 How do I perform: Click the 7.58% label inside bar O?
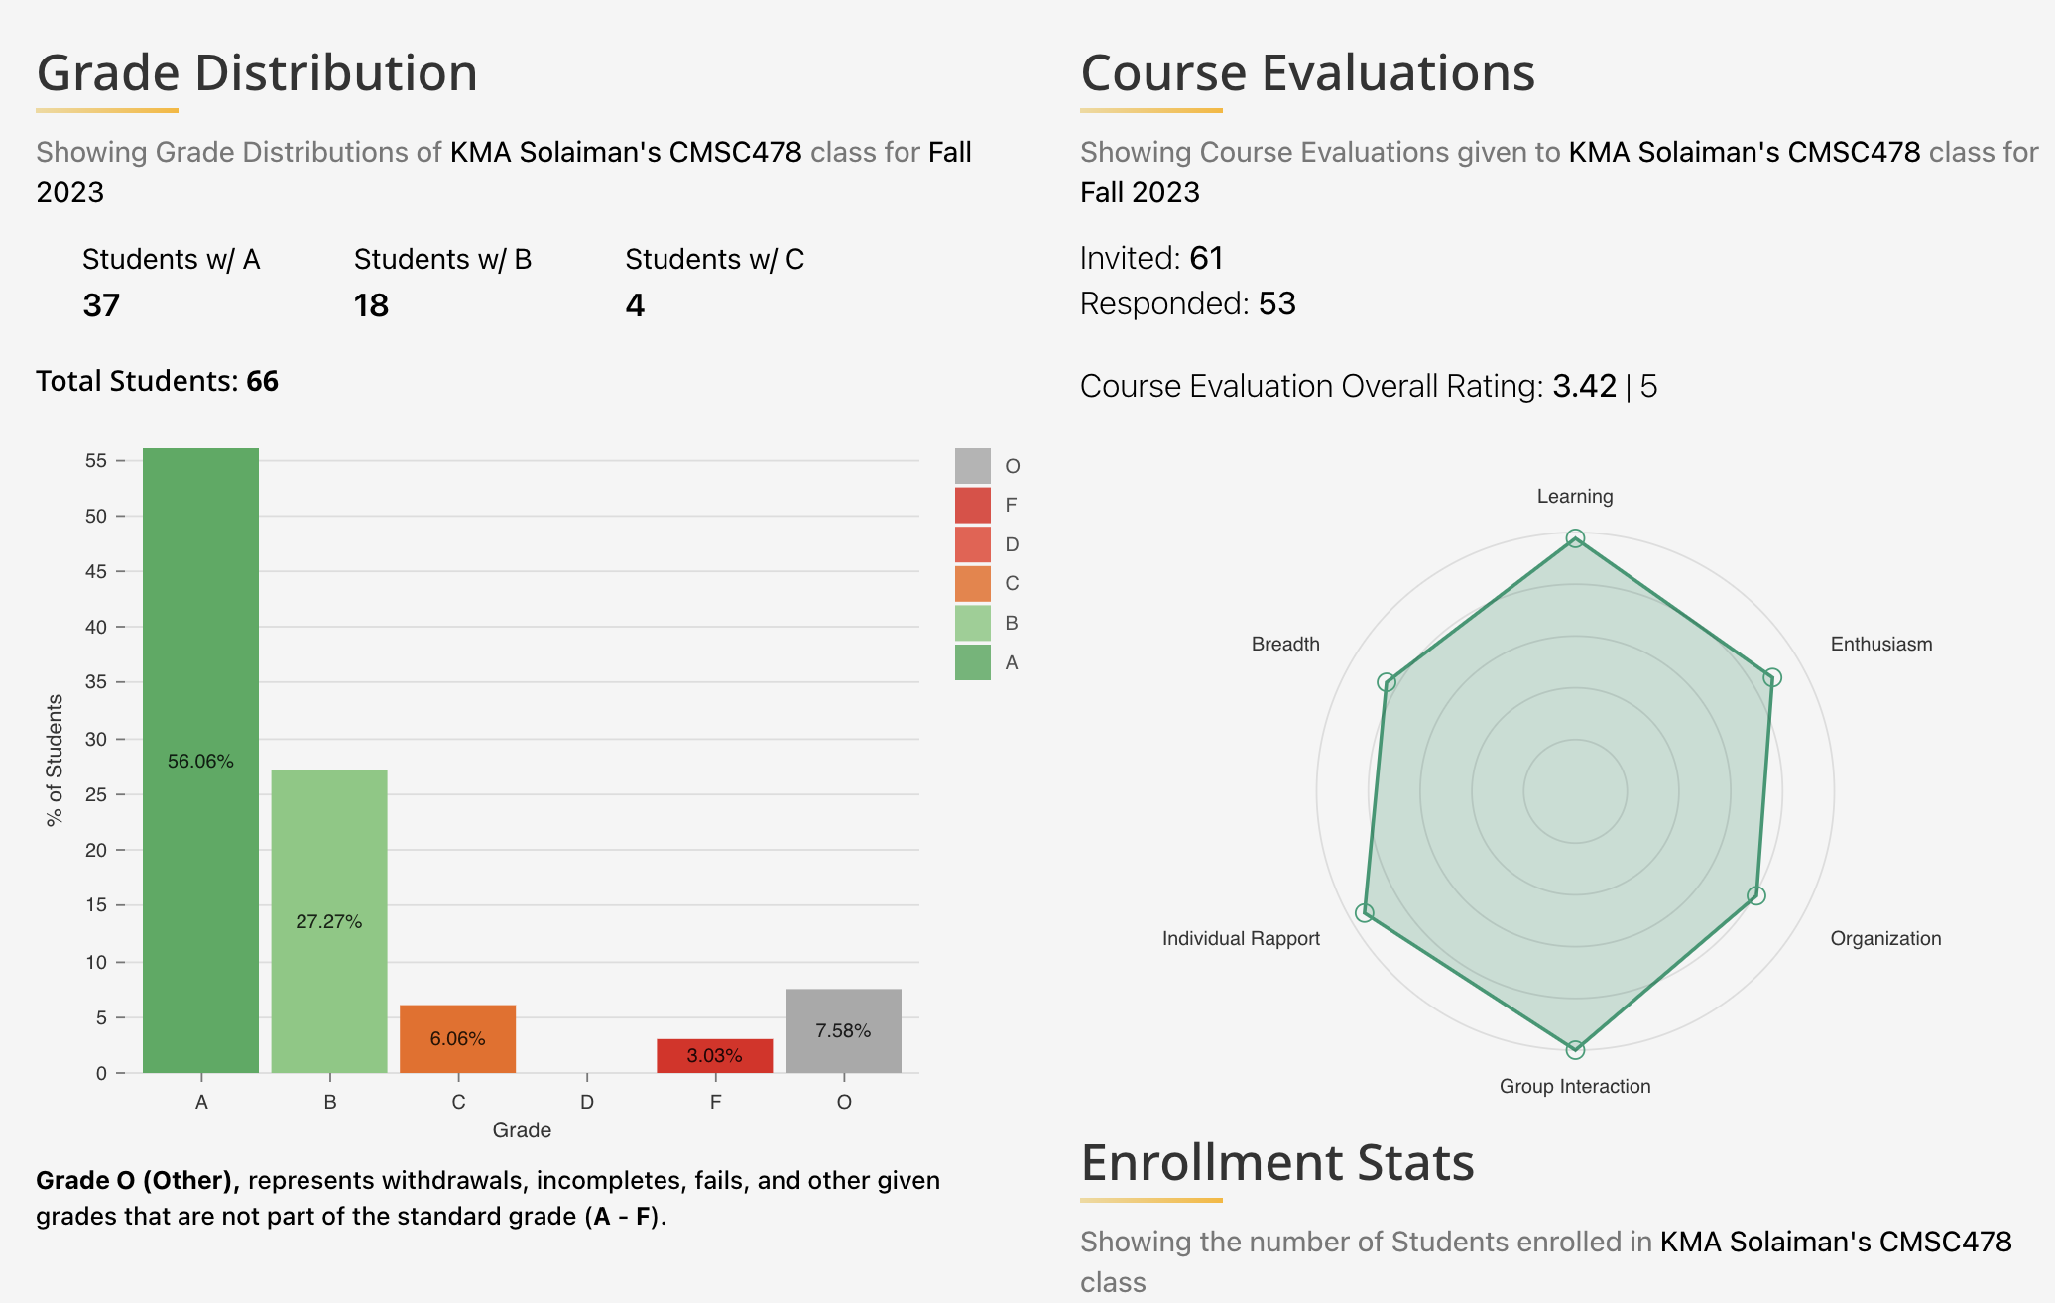[843, 1031]
